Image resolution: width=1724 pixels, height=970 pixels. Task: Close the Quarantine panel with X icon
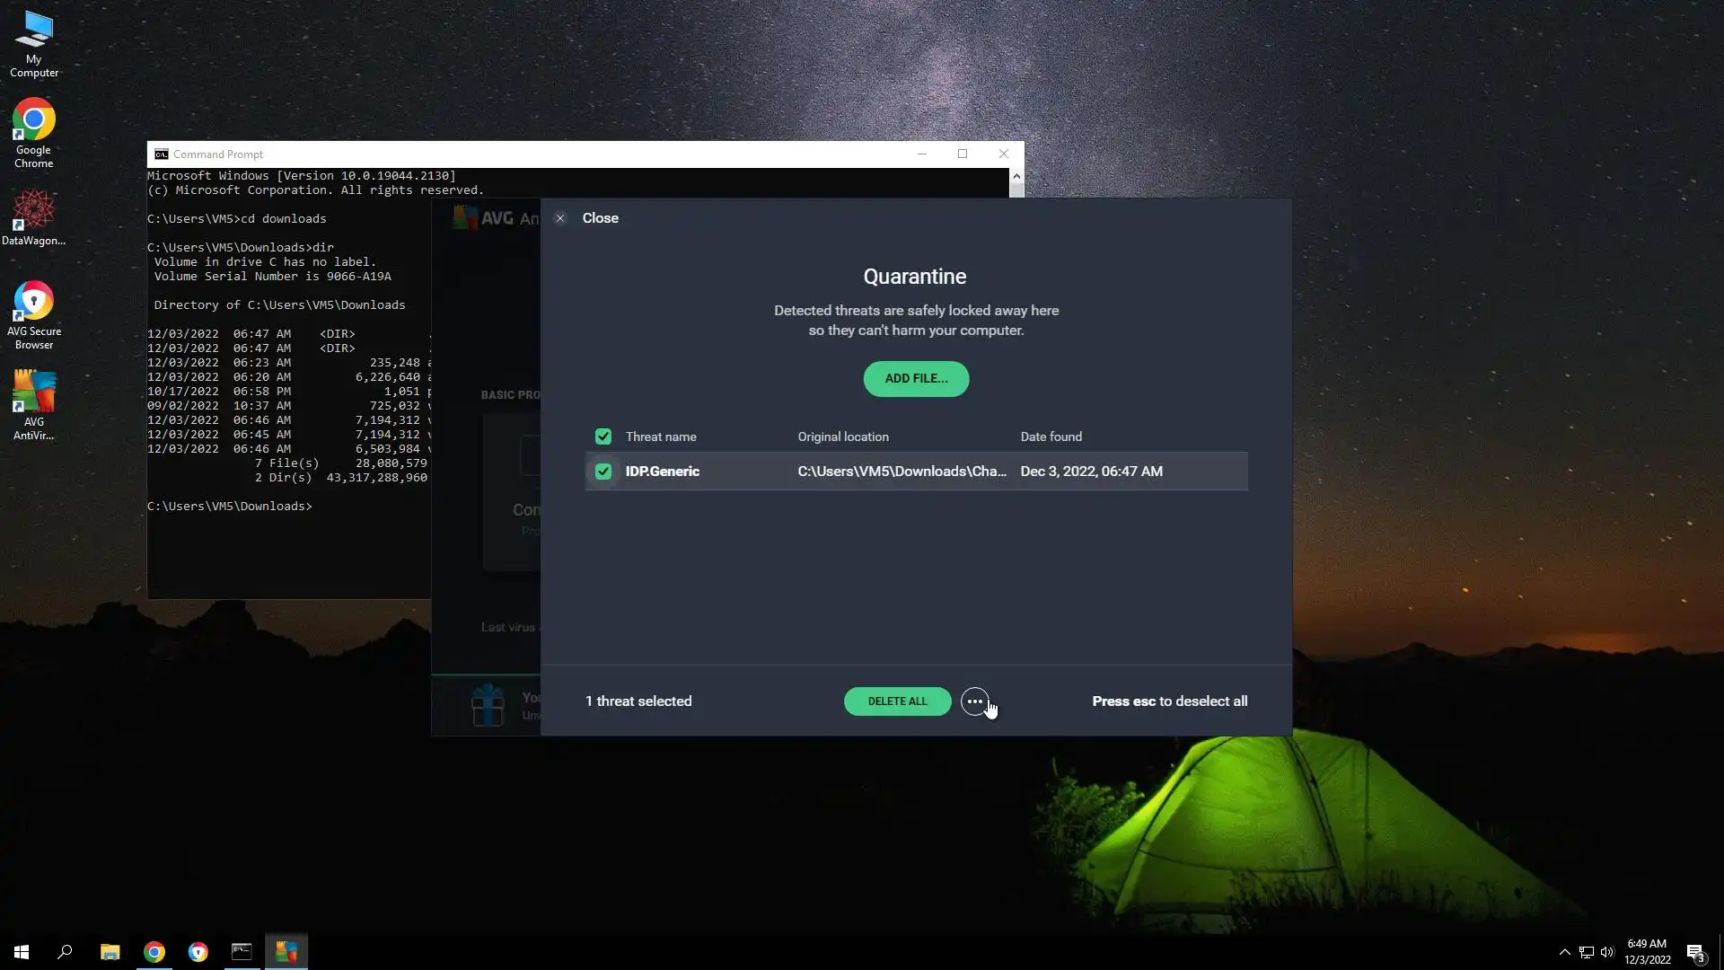point(560,218)
